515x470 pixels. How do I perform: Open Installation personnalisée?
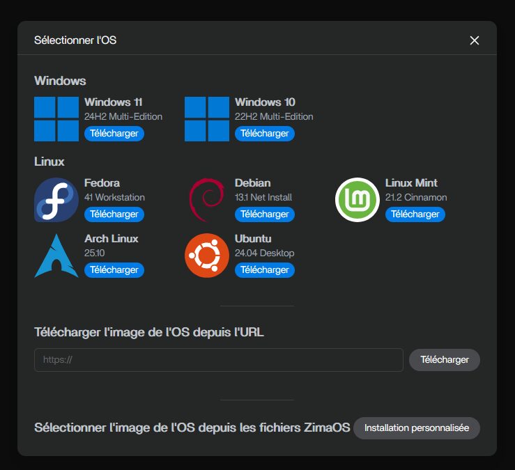pyautogui.click(x=417, y=428)
